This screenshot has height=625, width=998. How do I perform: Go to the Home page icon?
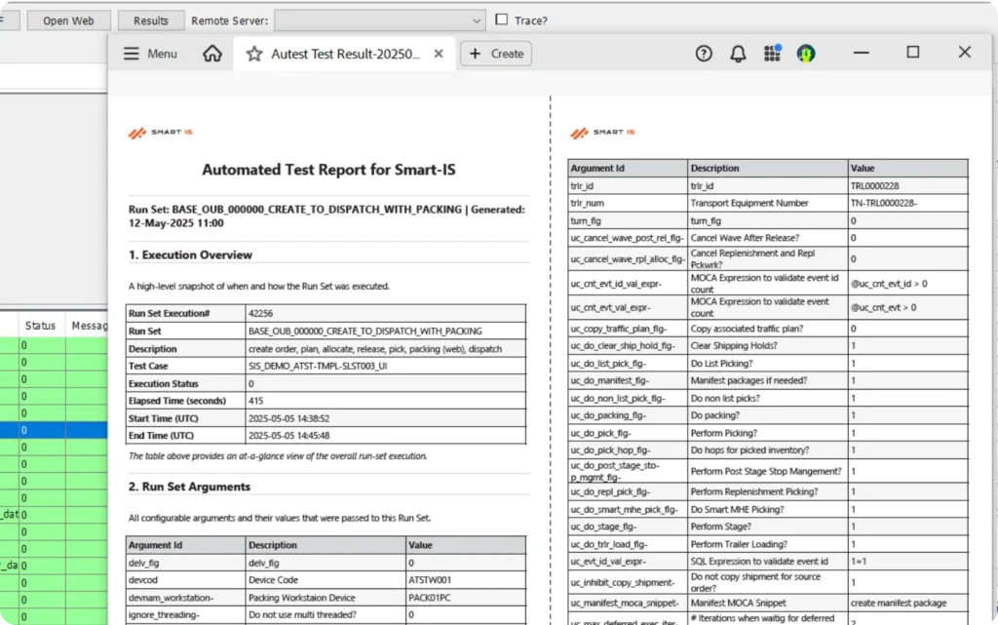pyautogui.click(x=212, y=54)
